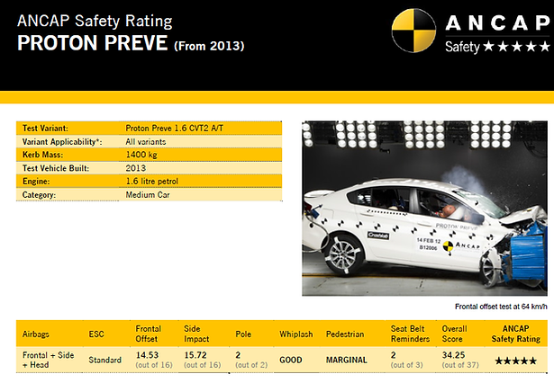554x383 pixels.
Task: Click the 'GOOD' whiplash result
Action: tap(291, 361)
